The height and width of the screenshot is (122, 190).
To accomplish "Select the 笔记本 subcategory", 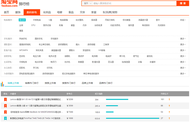I will pyautogui.click(x=22, y=20).
